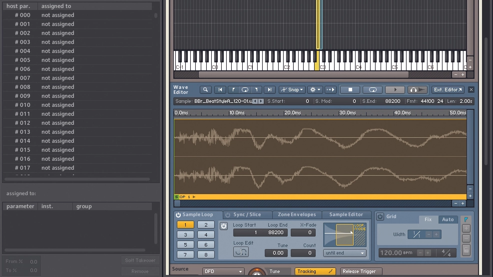Open the gear settings menu in Wave Editor
Screen dimensions: 493x277
[x=315, y=90]
